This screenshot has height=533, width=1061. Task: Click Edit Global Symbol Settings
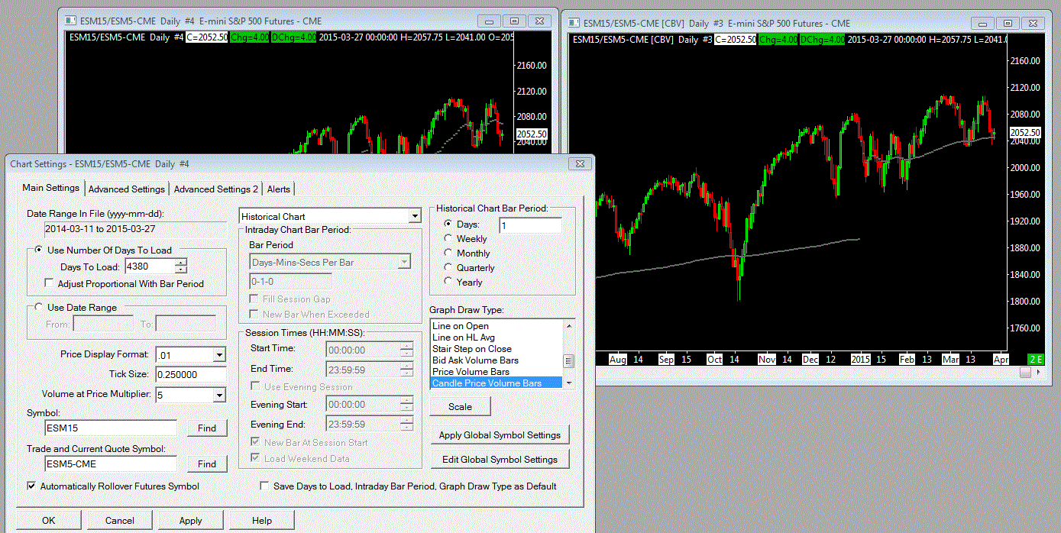tap(500, 460)
